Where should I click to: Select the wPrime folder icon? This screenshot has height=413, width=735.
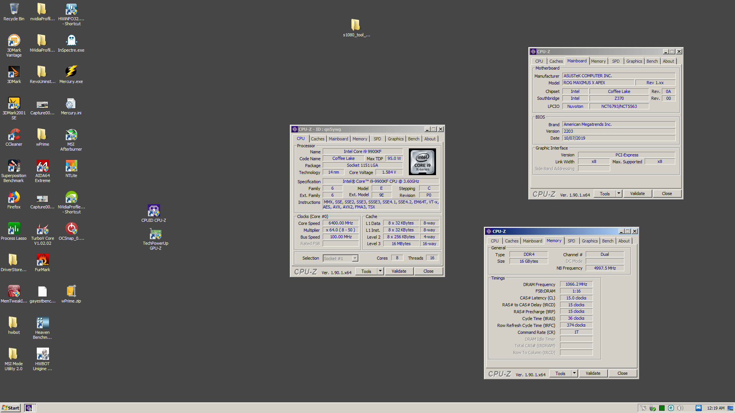point(42,135)
